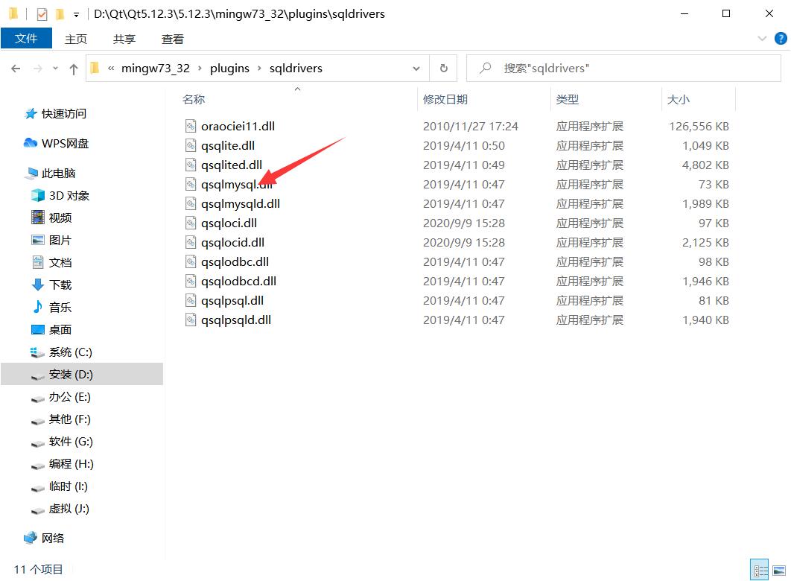Click plugins in the breadcrumb path
Screen dimensions: 791x581
[x=229, y=68]
